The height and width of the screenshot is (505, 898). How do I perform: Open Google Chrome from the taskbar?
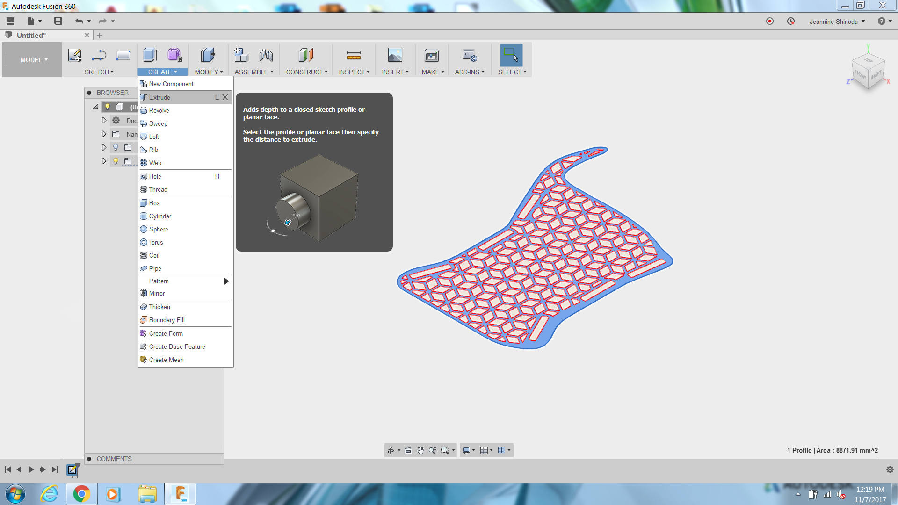(x=81, y=494)
